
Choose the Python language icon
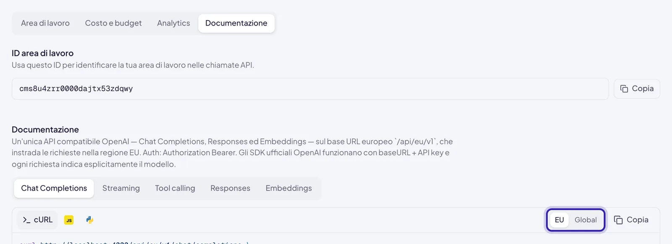click(x=89, y=220)
